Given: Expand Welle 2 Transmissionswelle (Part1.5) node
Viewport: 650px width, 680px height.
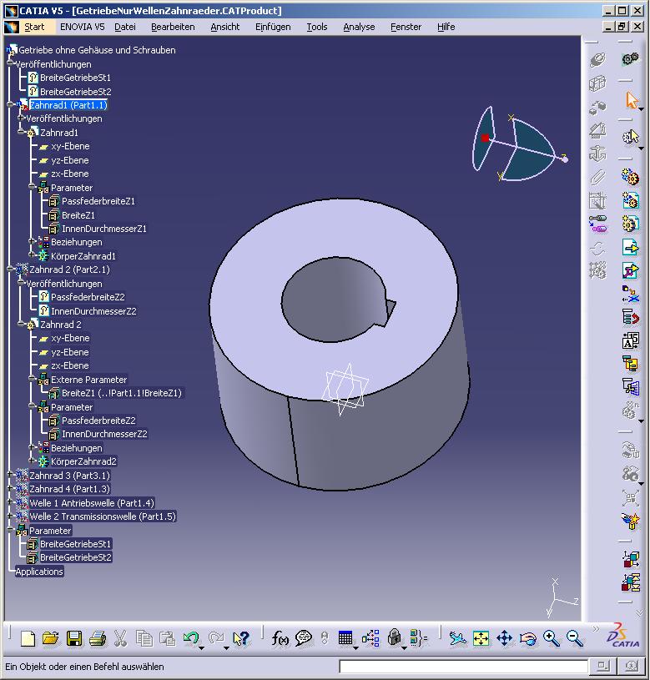Looking at the screenshot, I should pyautogui.click(x=10, y=516).
